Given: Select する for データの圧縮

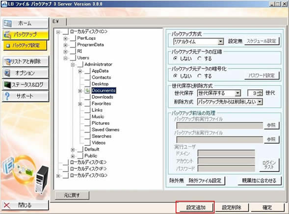Looking at the screenshot, I should pyautogui.click(x=199, y=58).
